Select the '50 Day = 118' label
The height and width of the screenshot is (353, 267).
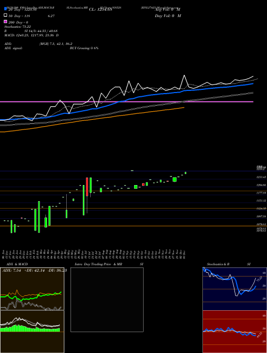[19, 16]
